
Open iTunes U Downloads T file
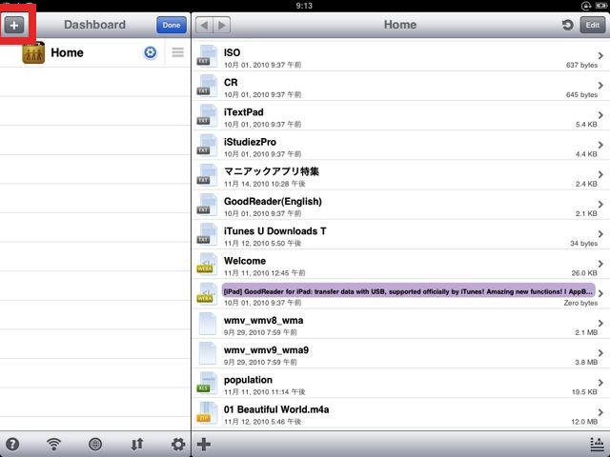400,234
